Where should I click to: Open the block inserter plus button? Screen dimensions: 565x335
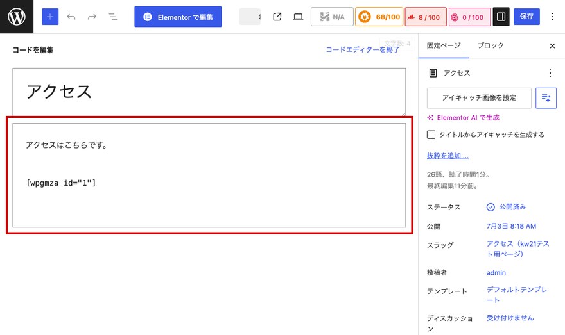(x=50, y=17)
